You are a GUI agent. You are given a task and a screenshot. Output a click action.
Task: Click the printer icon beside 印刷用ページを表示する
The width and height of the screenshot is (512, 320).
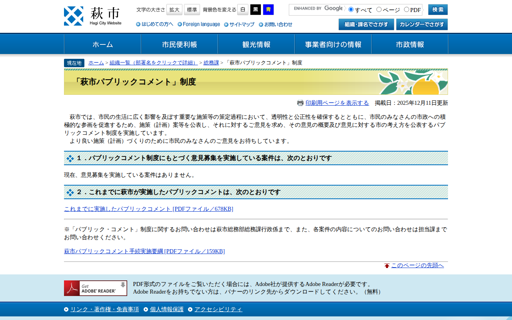(x=300, y=103)
